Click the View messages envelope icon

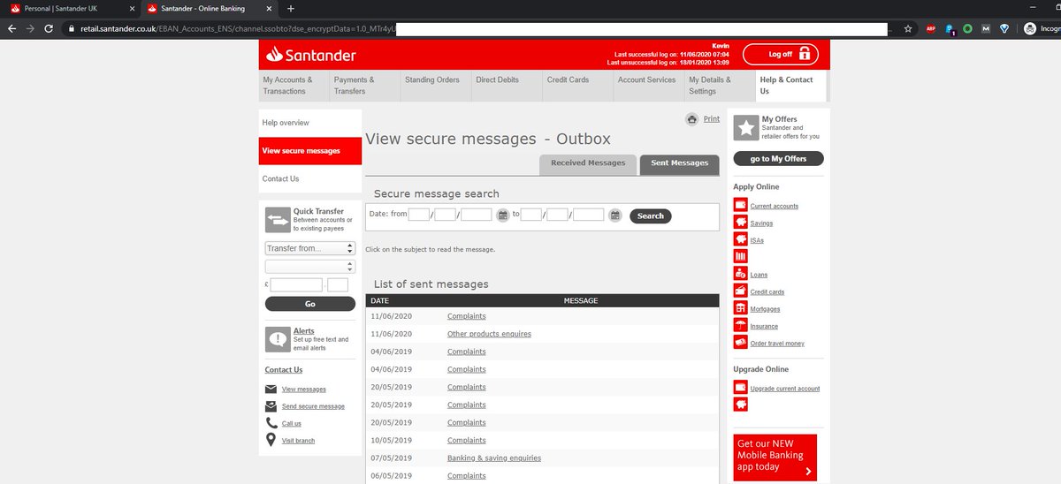[x=271, y=389]
